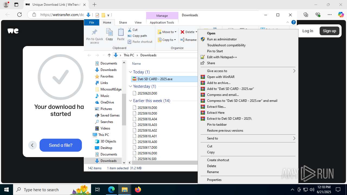The height and width of the screenshot is (195, 347).
Task: Select 3D Objects in navigation pane
Action: (x=108, y=141)
